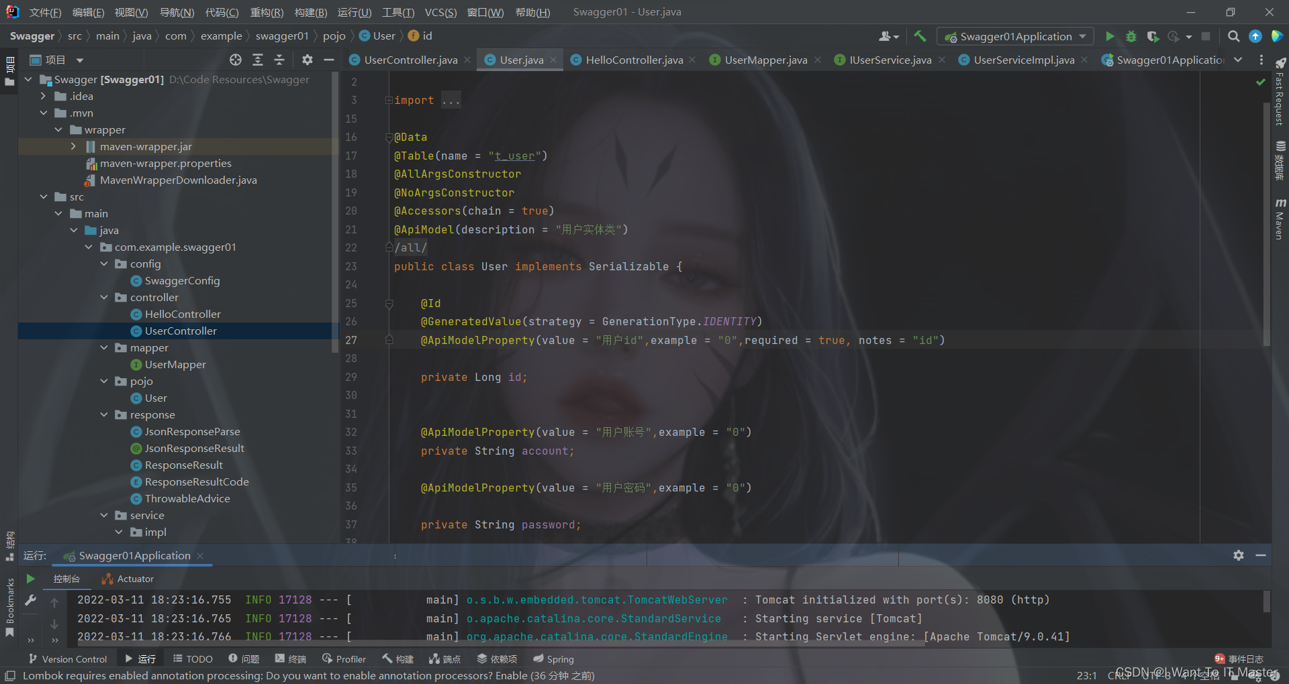Switch to HelloController.java tab
Image resolution: width=1289 pixels, height=684 pixels.
tap(634, 60)
